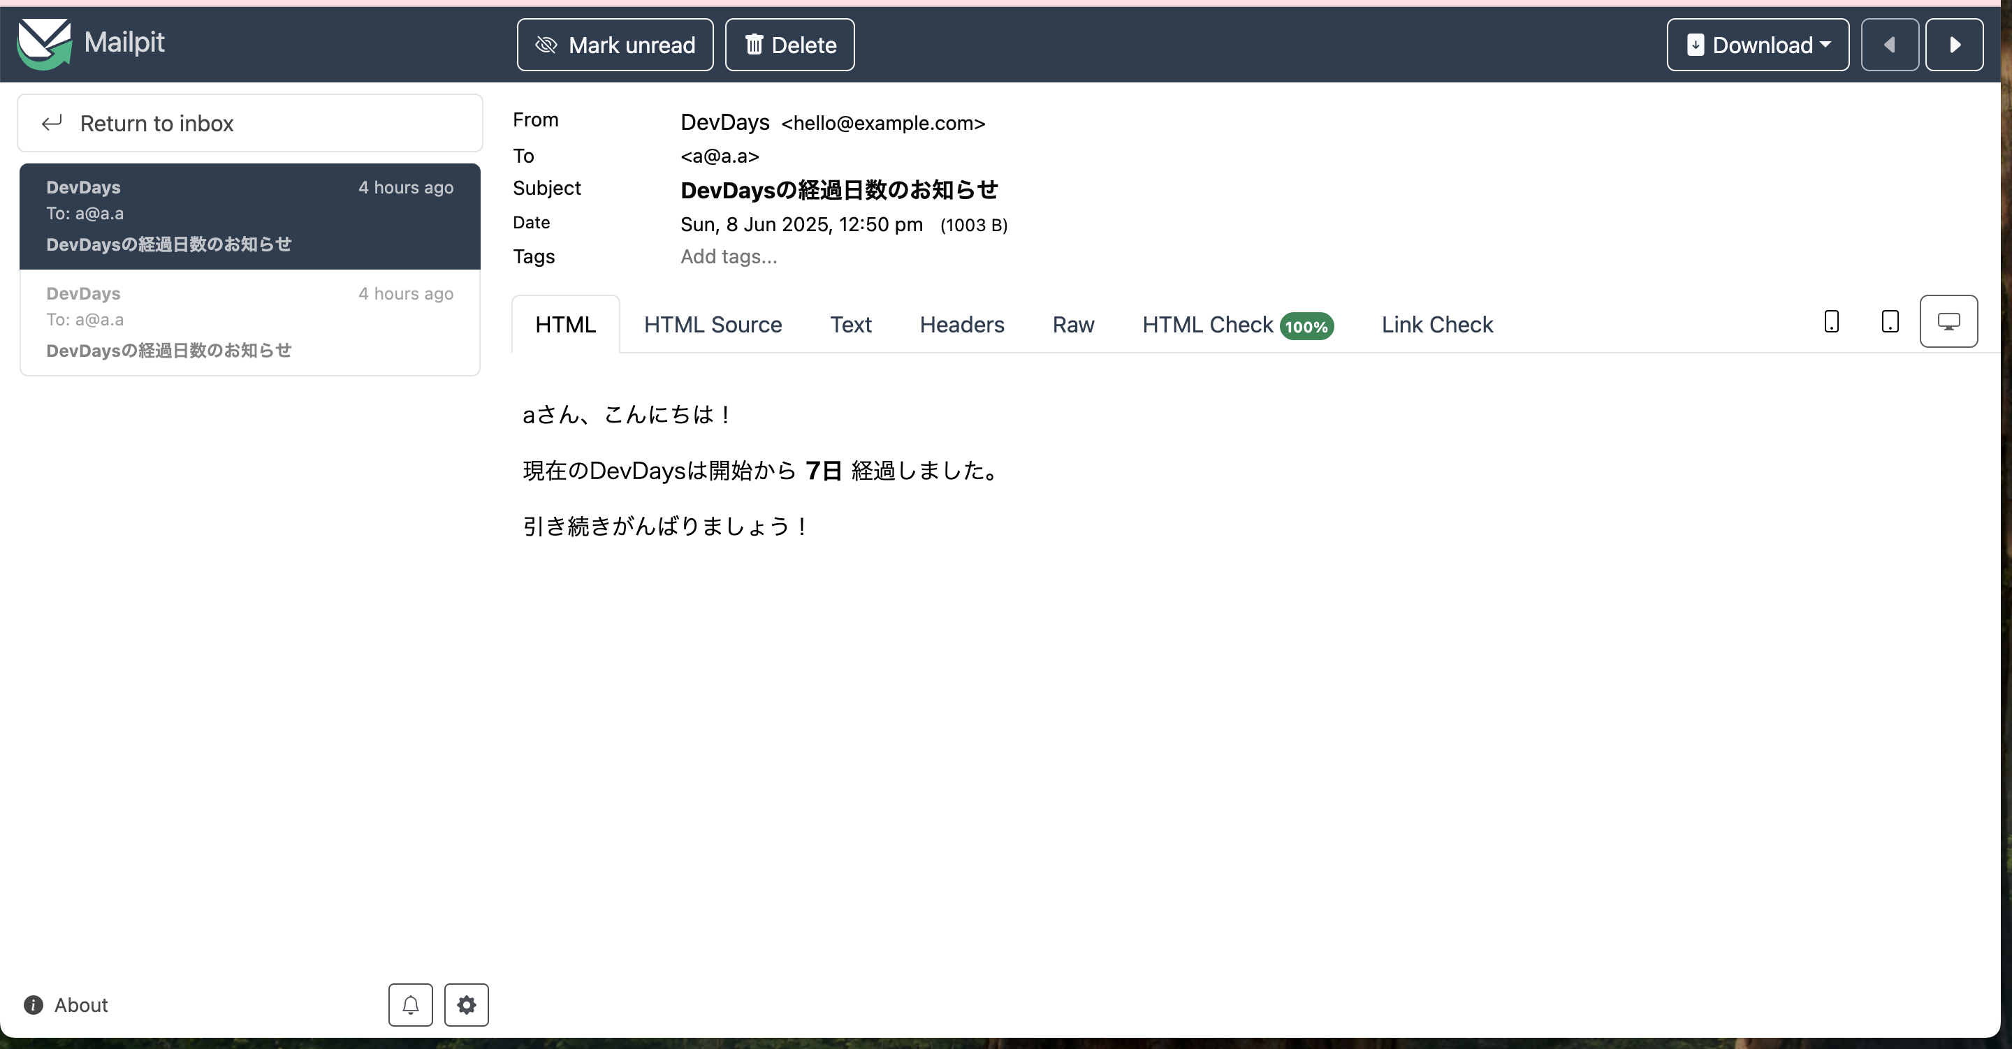Switch preview to tablet screen size
This screenshot has width=2012, height=1049.
point(1889,321)
